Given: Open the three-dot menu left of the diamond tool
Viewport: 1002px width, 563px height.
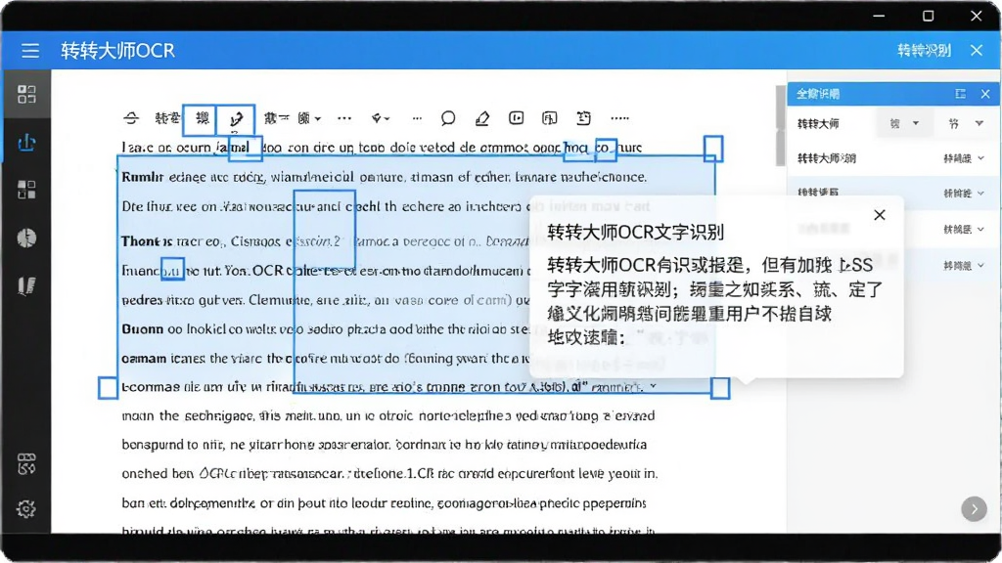Looking at the screenshot, I should click(344, 118).
